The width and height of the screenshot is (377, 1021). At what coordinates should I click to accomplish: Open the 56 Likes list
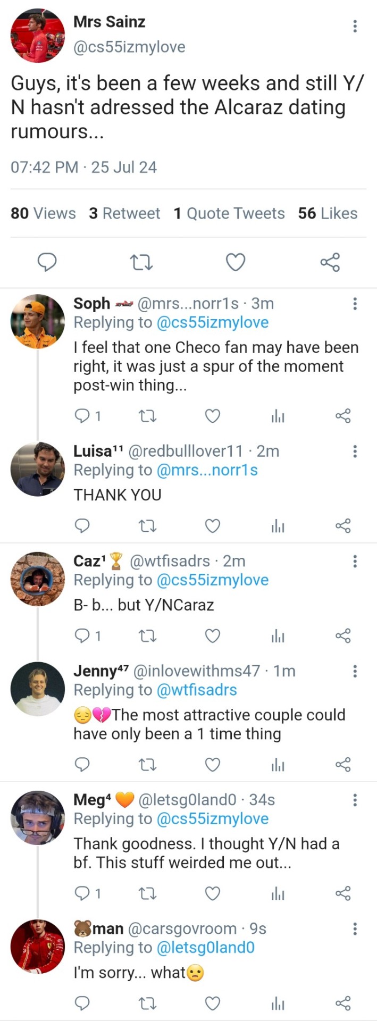(328, 213)
